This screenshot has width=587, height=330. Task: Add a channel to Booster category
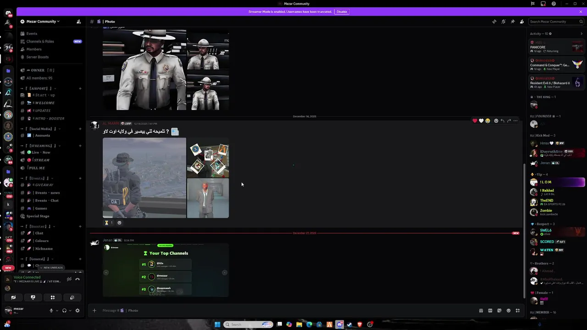(x=80, y=226)
